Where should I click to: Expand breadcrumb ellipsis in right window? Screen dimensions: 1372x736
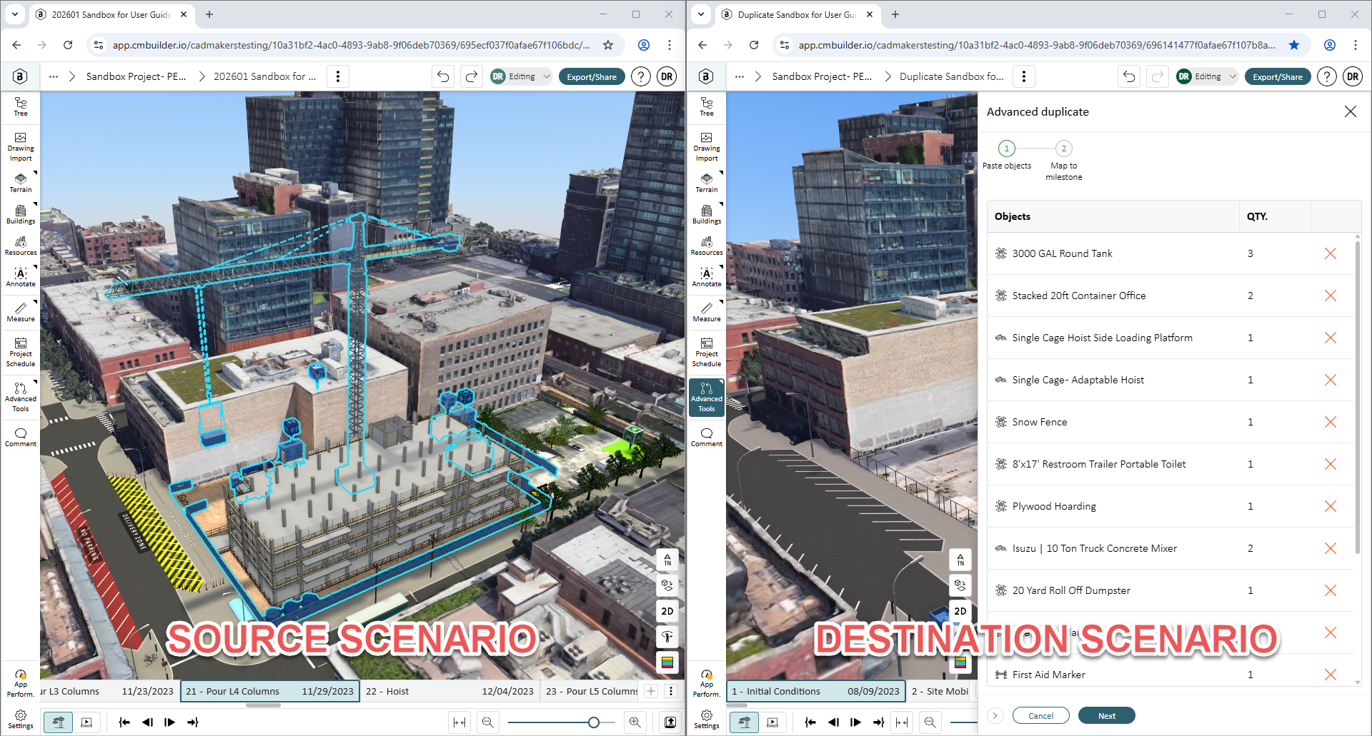pos(740,76)
